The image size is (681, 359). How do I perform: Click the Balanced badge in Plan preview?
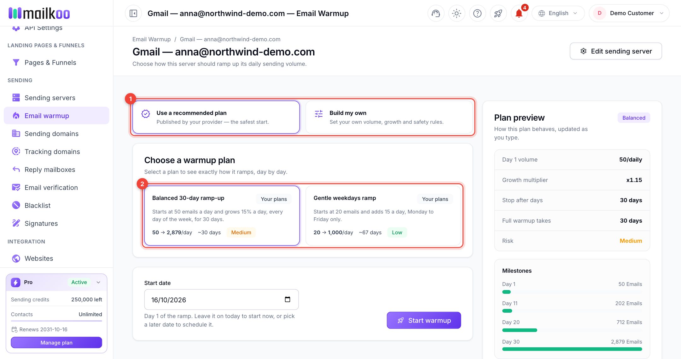634,117
